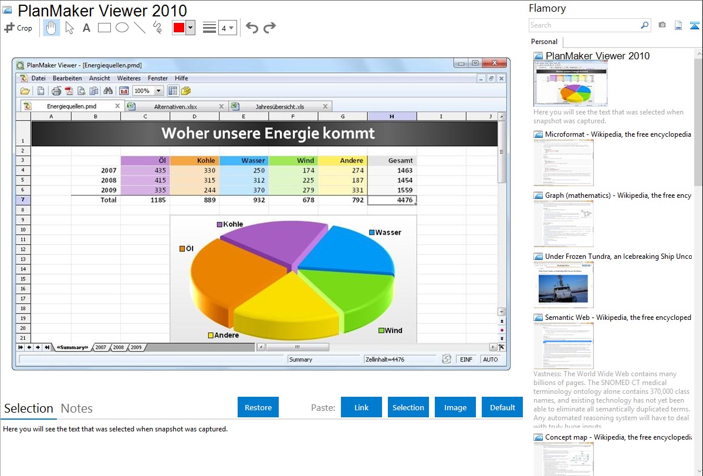The width and height of the screenshot is (703, 476).
Task: Click the print preview icon
Action: click(x=81, y=91)
